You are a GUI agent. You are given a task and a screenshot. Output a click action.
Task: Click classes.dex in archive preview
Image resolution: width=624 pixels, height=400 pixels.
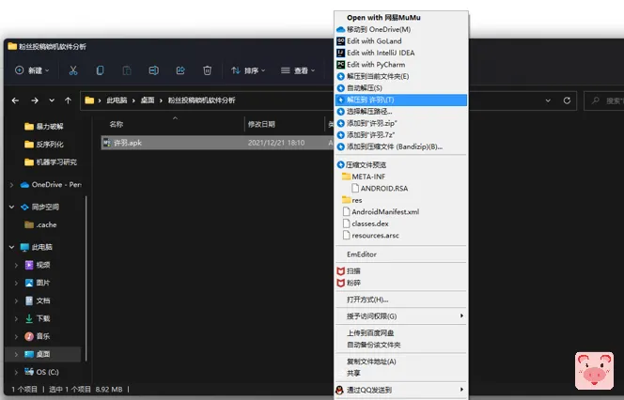pos(366,223)
